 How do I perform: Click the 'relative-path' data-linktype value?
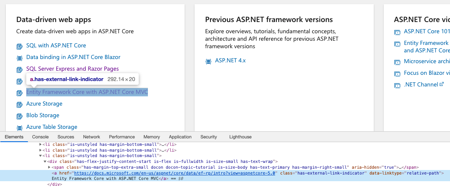[x=423, y=173]
